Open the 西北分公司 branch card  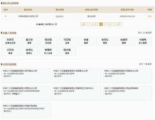[26, 93]
